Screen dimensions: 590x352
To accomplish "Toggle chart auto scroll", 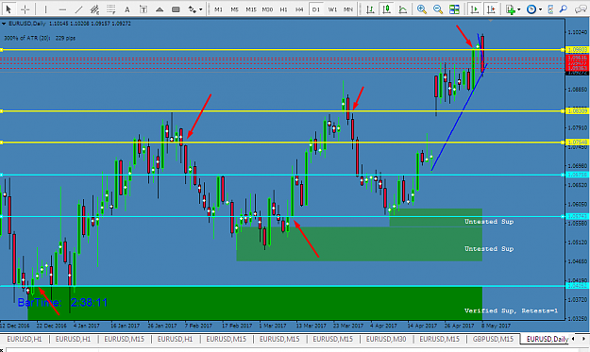I will 475,9.
